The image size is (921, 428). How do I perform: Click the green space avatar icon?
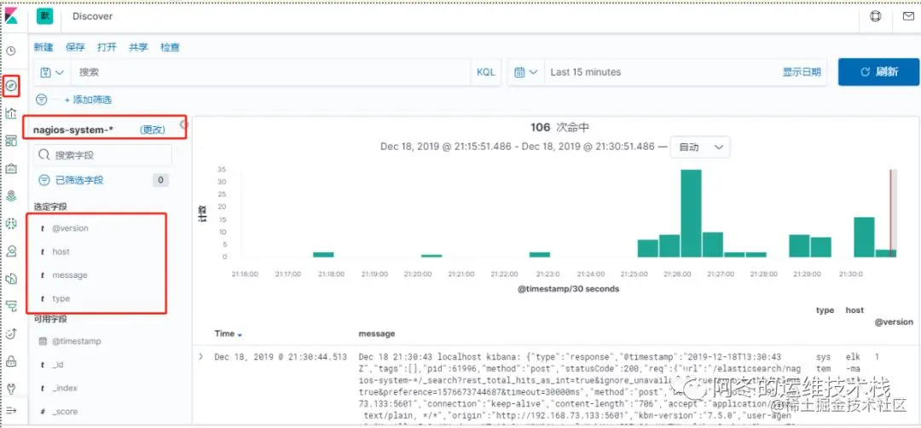pos(44,16)
